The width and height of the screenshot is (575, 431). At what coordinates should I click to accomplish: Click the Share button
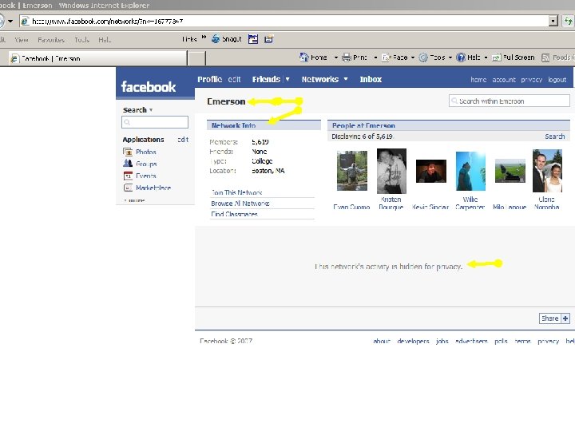click(554, 318)
